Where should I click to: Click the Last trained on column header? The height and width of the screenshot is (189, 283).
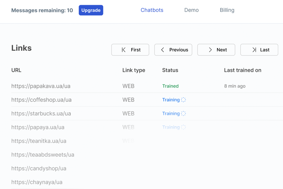click(243, 70)
